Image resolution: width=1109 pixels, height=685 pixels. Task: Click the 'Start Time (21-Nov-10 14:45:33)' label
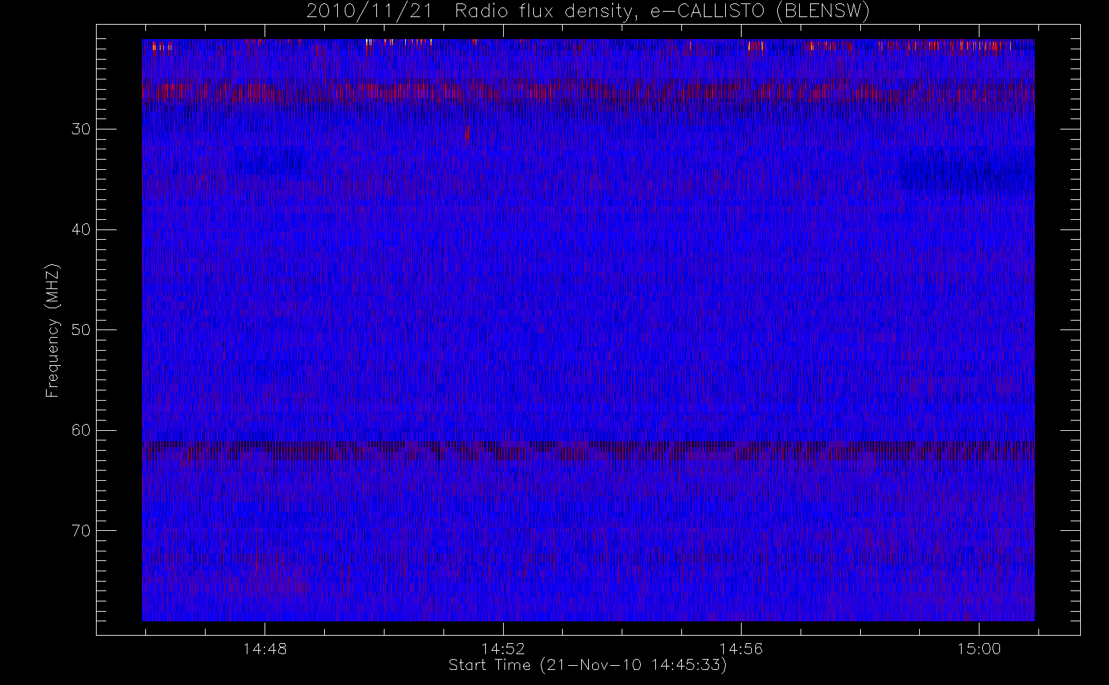tap(587, 665)
